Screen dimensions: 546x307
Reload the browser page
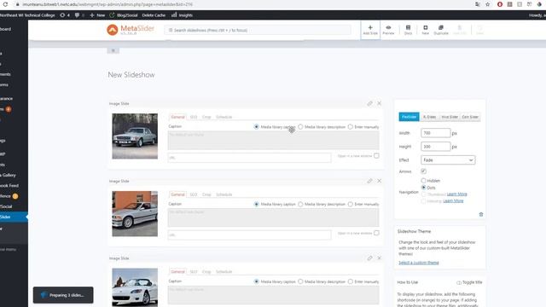coord(5,4)
